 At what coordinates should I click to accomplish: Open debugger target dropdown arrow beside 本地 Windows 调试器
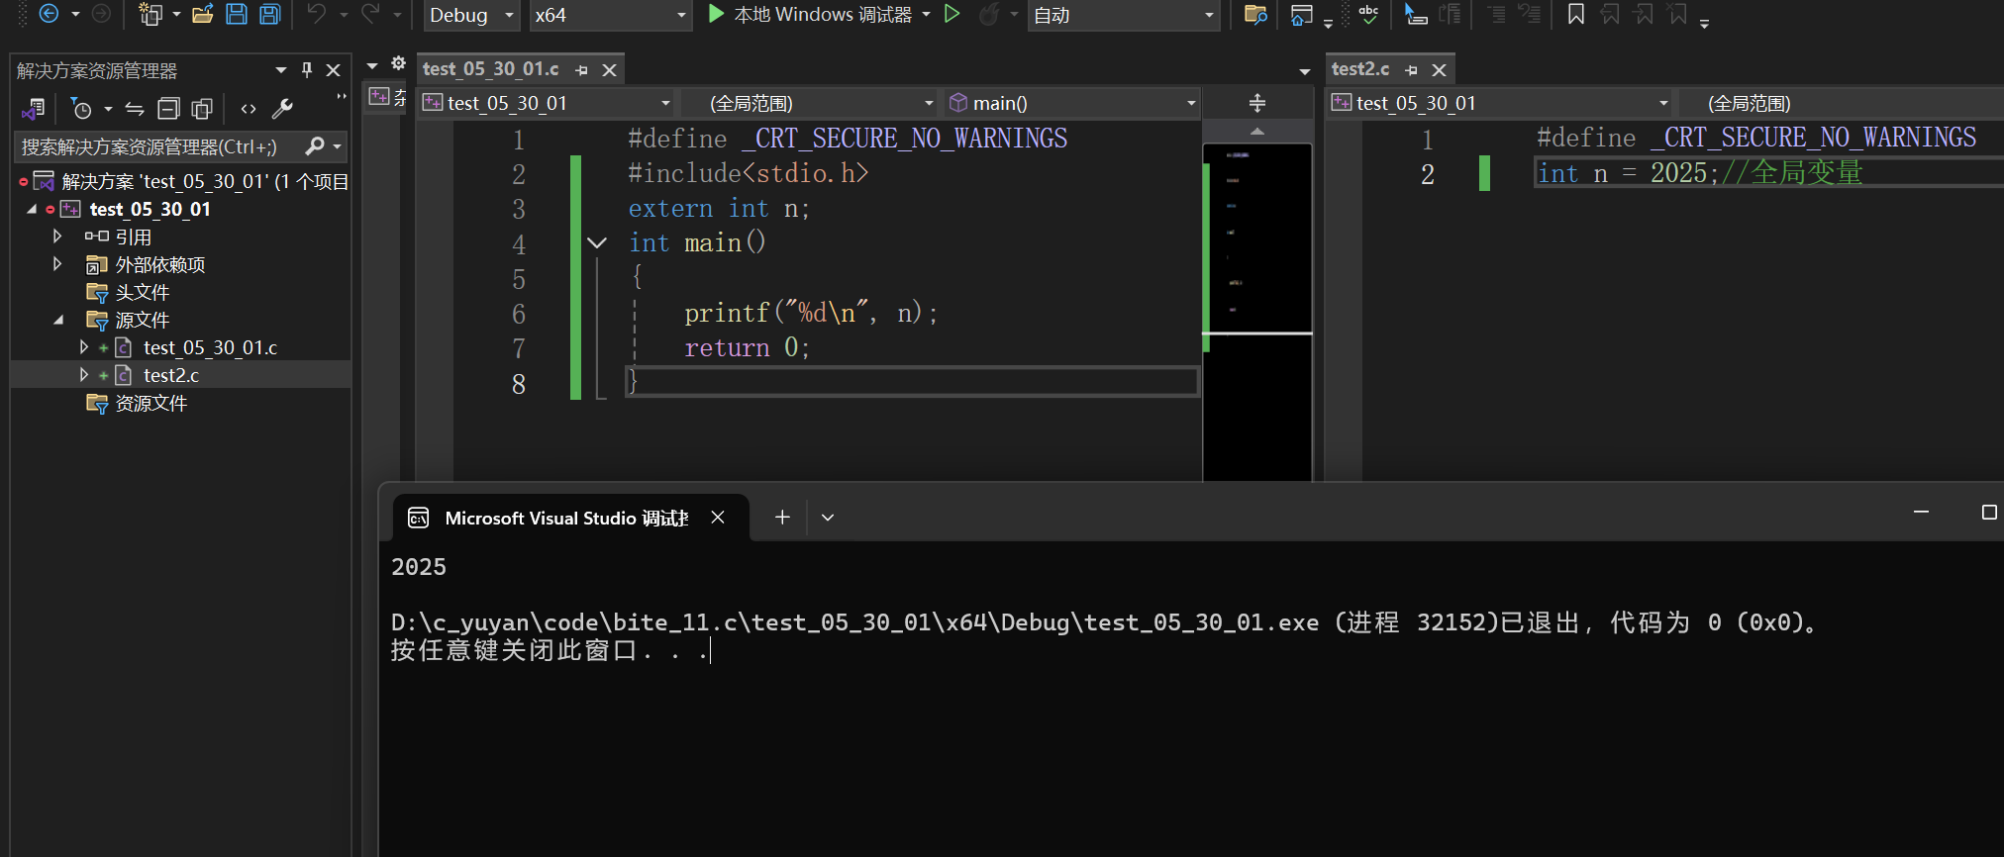[x=927, y=14]
